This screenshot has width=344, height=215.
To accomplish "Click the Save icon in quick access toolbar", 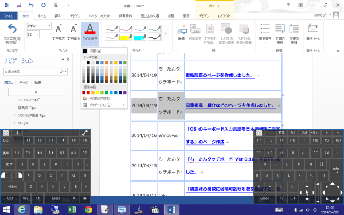I will pyautogui.click(x=19, y=5).
